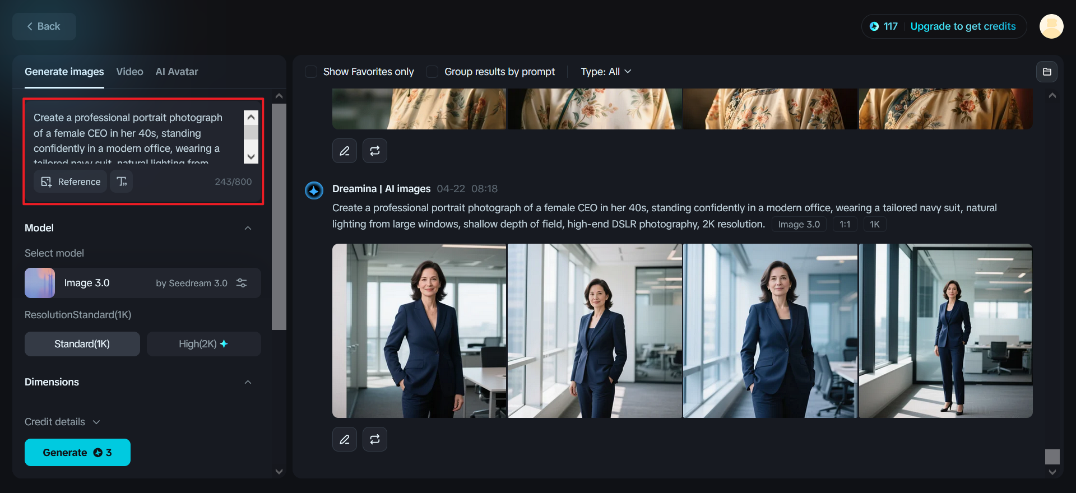Open the second CEO portrait image
The image size is (1076, 493).
coord(595,331)
